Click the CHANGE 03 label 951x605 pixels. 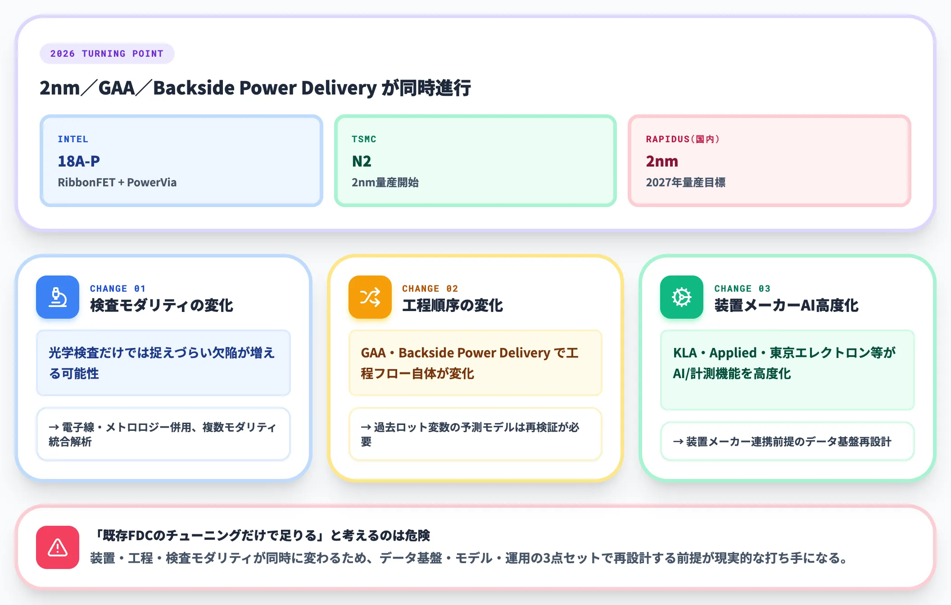742,289
